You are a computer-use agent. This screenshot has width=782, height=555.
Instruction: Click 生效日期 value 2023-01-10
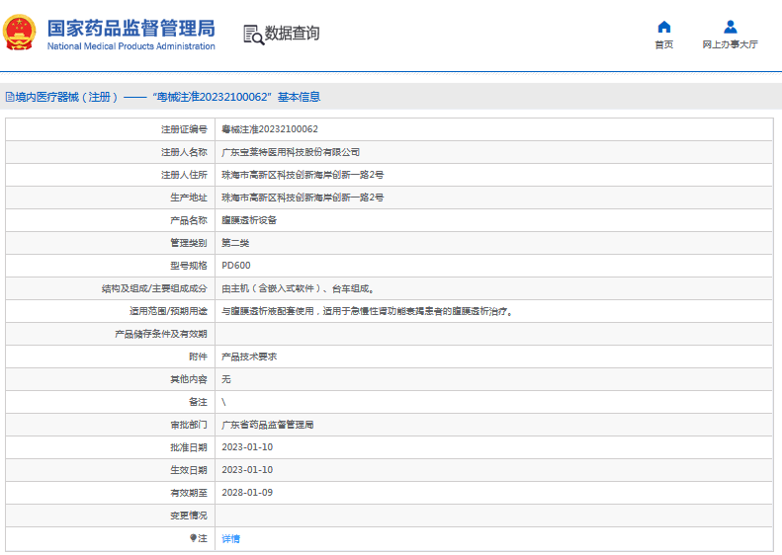(247, 470)
